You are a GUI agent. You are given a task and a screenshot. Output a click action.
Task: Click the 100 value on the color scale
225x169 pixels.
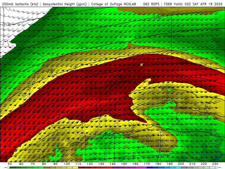click(67, 164)
